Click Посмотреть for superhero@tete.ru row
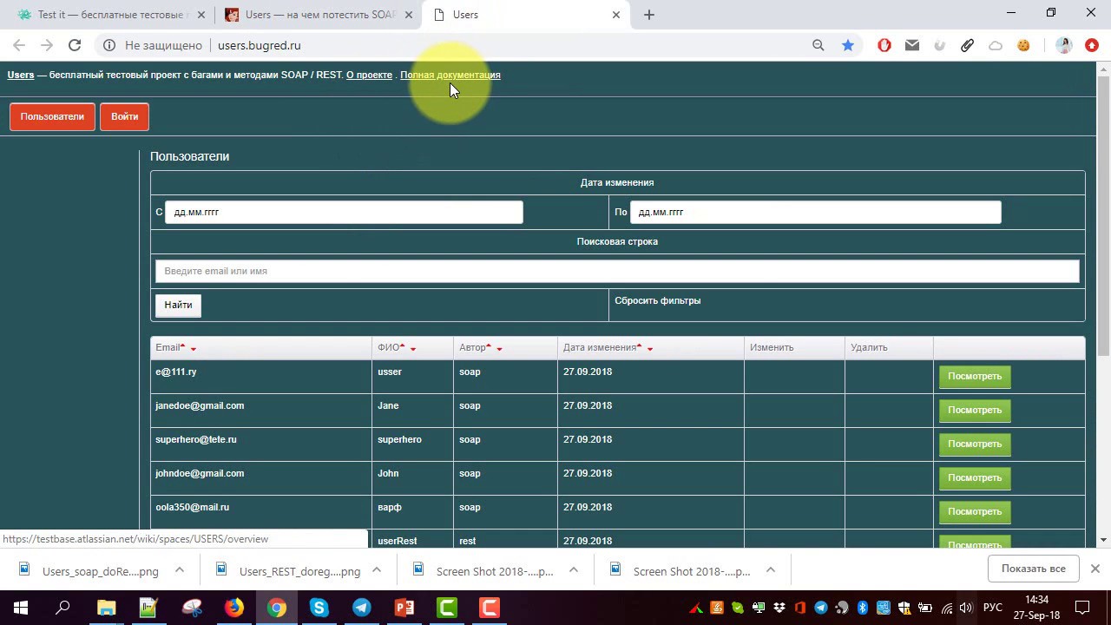 [x=975, y=444]
